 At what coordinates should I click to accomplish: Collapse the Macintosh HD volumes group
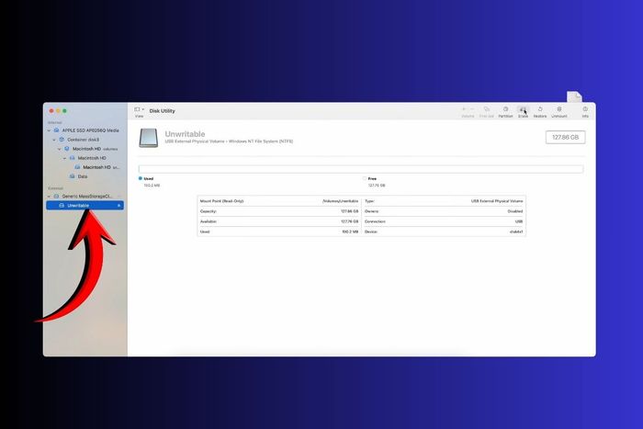pos(60,149)
